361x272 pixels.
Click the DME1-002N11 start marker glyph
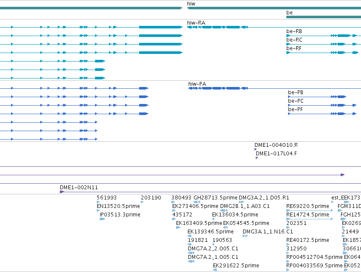tap(62, 192)
